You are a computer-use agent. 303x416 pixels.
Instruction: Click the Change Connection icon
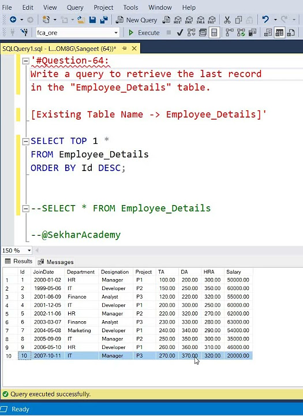click(x=24, y=32)
